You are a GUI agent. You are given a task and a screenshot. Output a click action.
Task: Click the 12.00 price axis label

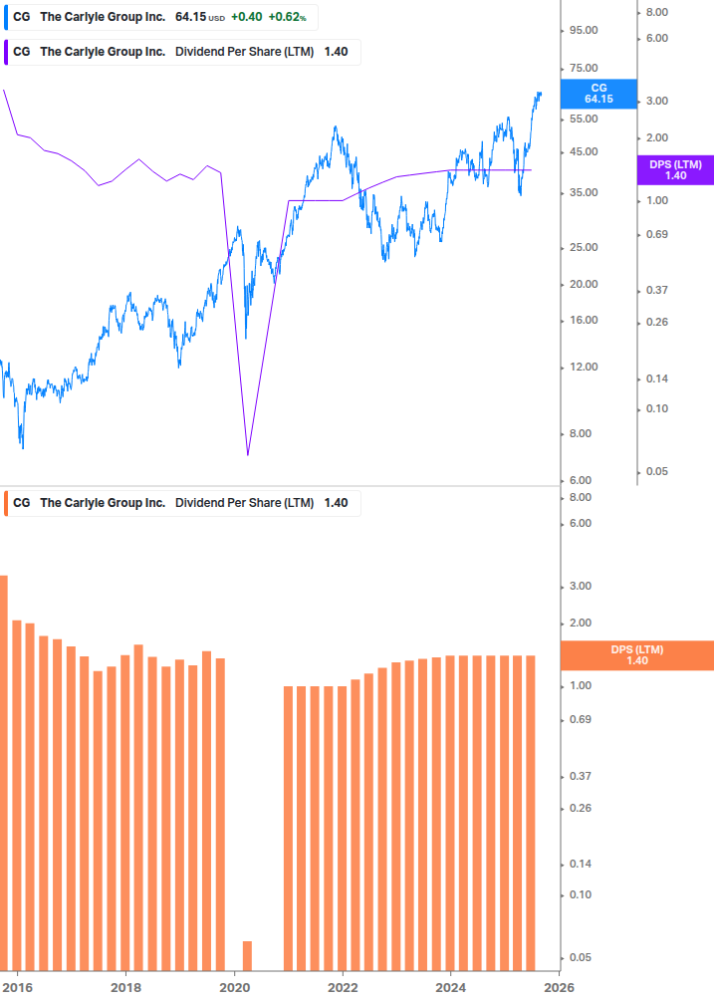584,368
